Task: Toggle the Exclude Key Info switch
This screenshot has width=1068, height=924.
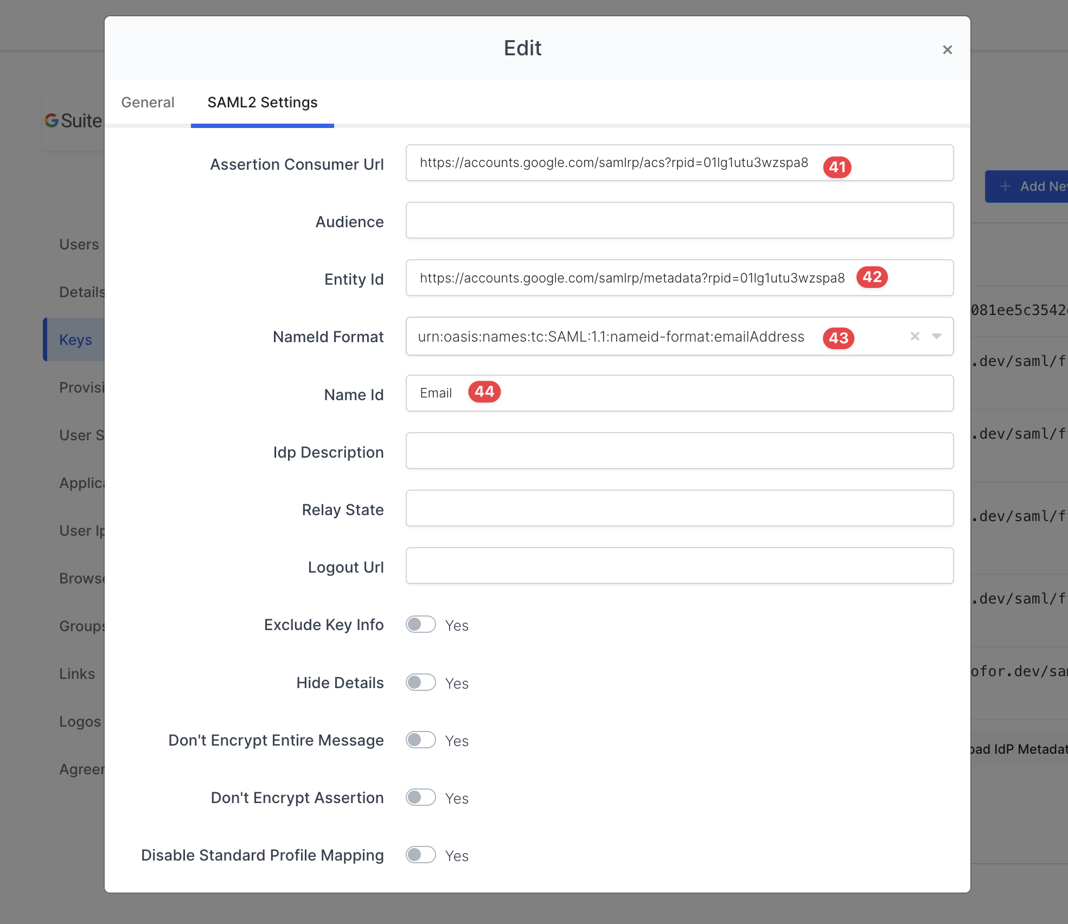Action: coord(421,625)
